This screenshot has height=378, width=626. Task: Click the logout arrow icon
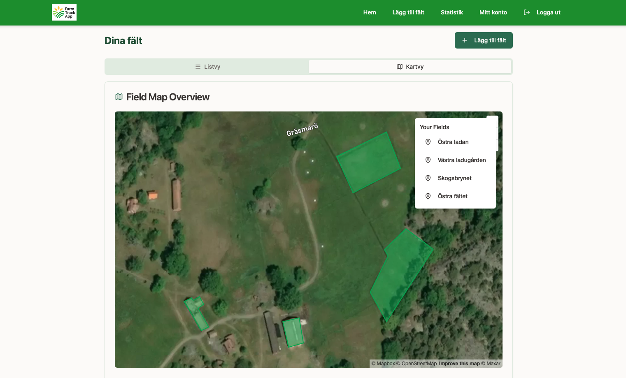pos(526,12)
